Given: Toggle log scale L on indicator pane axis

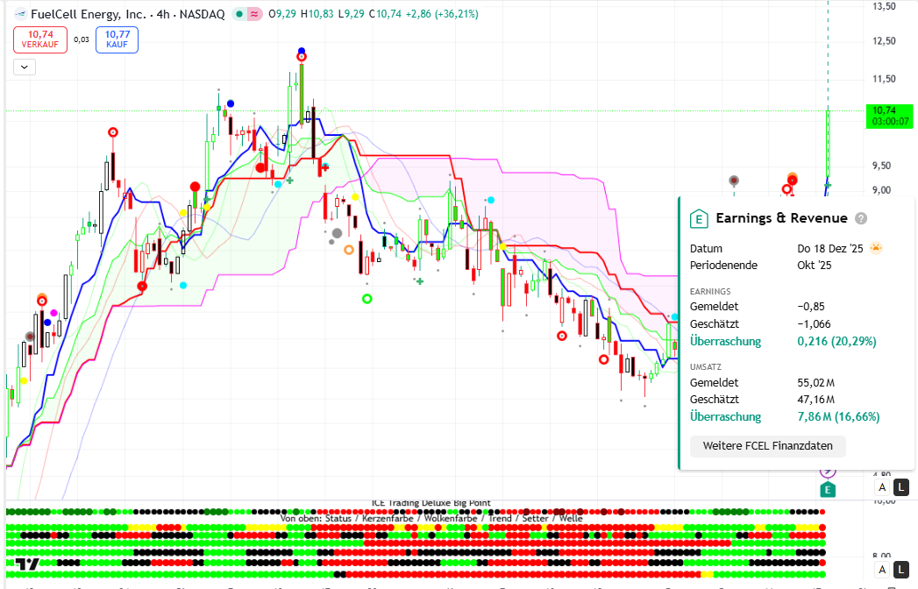Looking at the screenshot, I should click(x=902, y=571).
